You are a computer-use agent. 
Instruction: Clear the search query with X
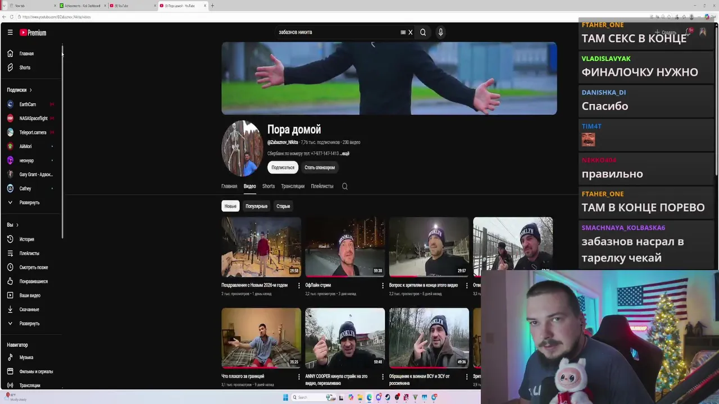pyautogui.click(x=410, y=32)
